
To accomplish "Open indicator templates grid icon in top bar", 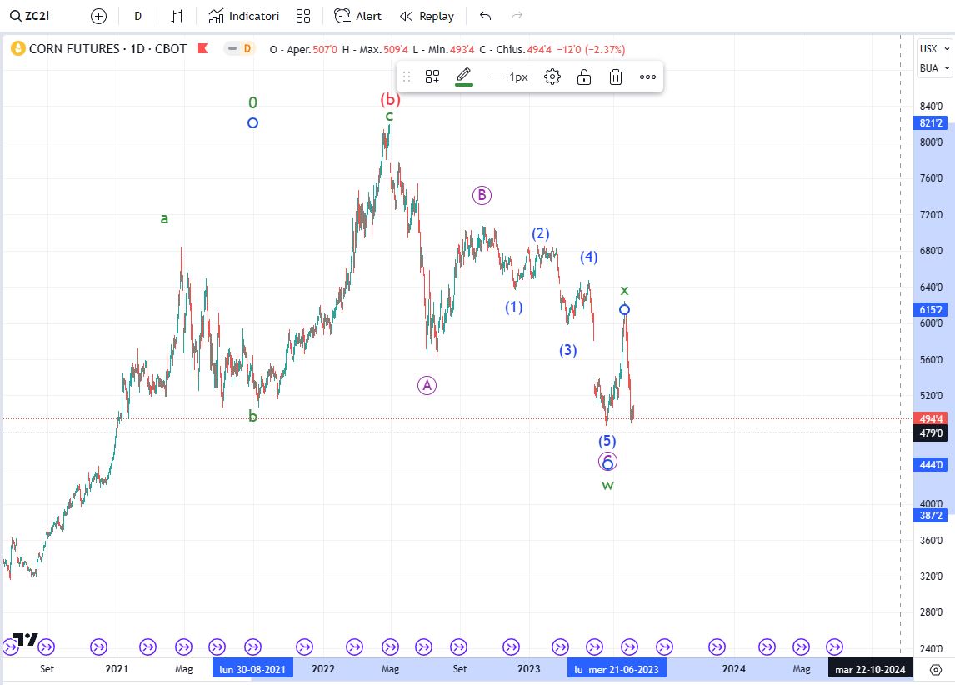I will pyautogui.click(x=302, y=17).
